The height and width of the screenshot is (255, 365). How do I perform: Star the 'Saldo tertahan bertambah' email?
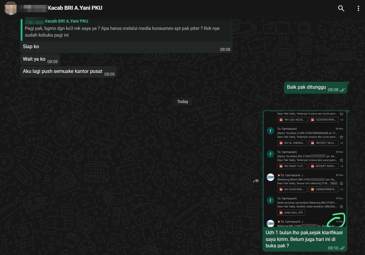click(341, 207)
